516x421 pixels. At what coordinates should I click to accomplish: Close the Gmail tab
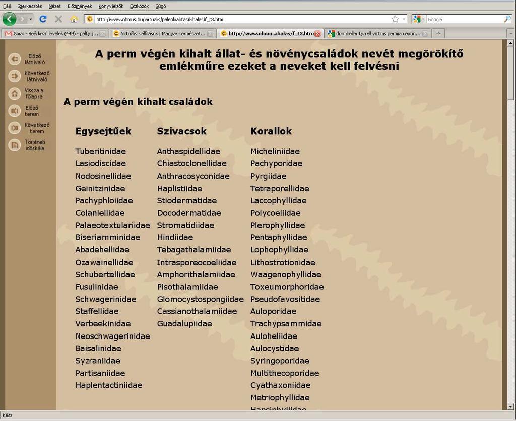pyautogui.click(x=102, y=33)
